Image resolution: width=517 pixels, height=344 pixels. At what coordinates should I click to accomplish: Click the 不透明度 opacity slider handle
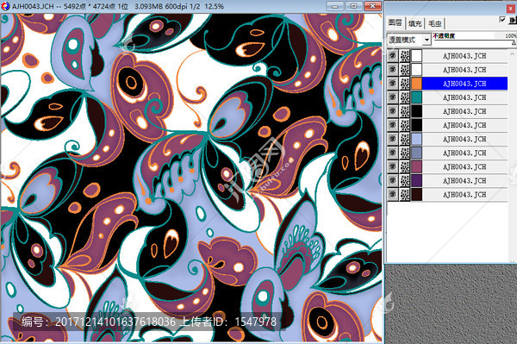tap(514, 42)
